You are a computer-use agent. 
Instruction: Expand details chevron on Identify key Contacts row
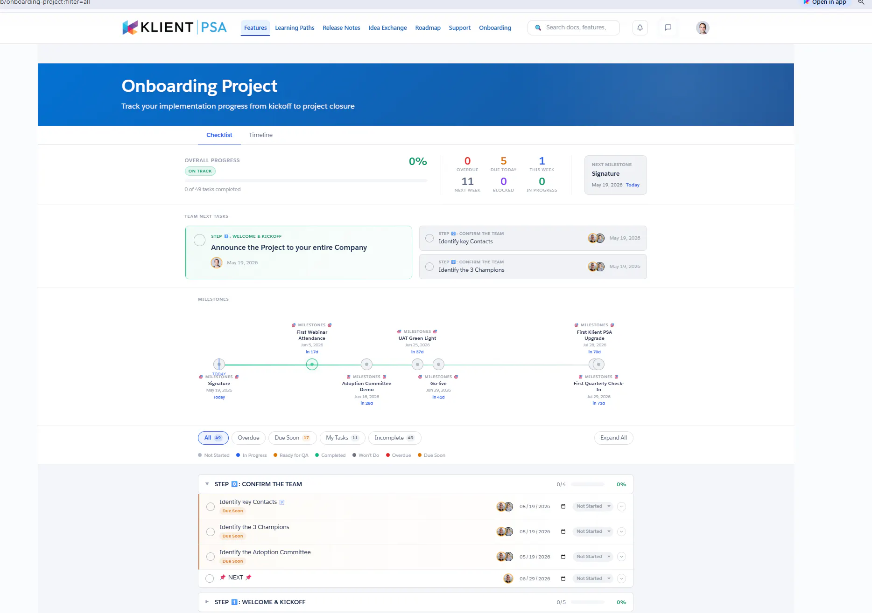pyautogui.click(x=621, y=506)
